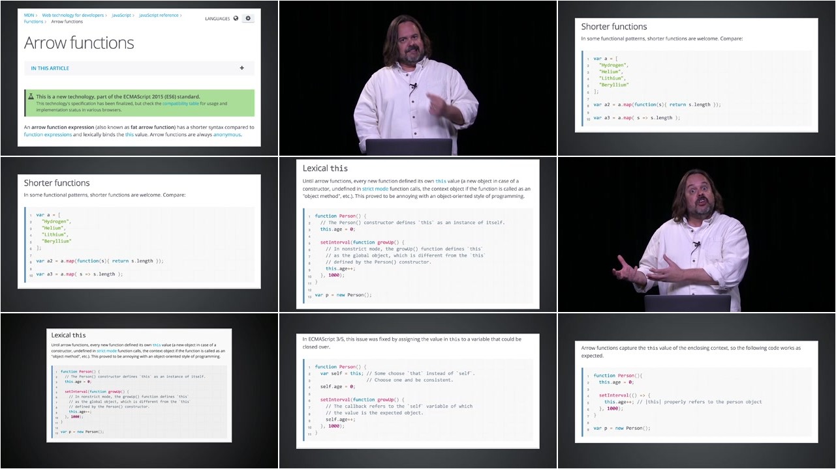
Task: Open top-center speaker video frame
Action: tap(418, 78)
